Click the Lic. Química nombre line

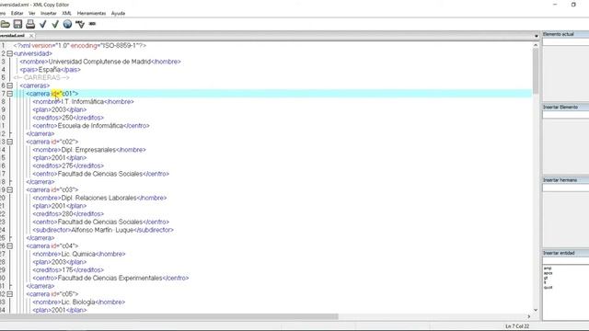coord(79,254)
